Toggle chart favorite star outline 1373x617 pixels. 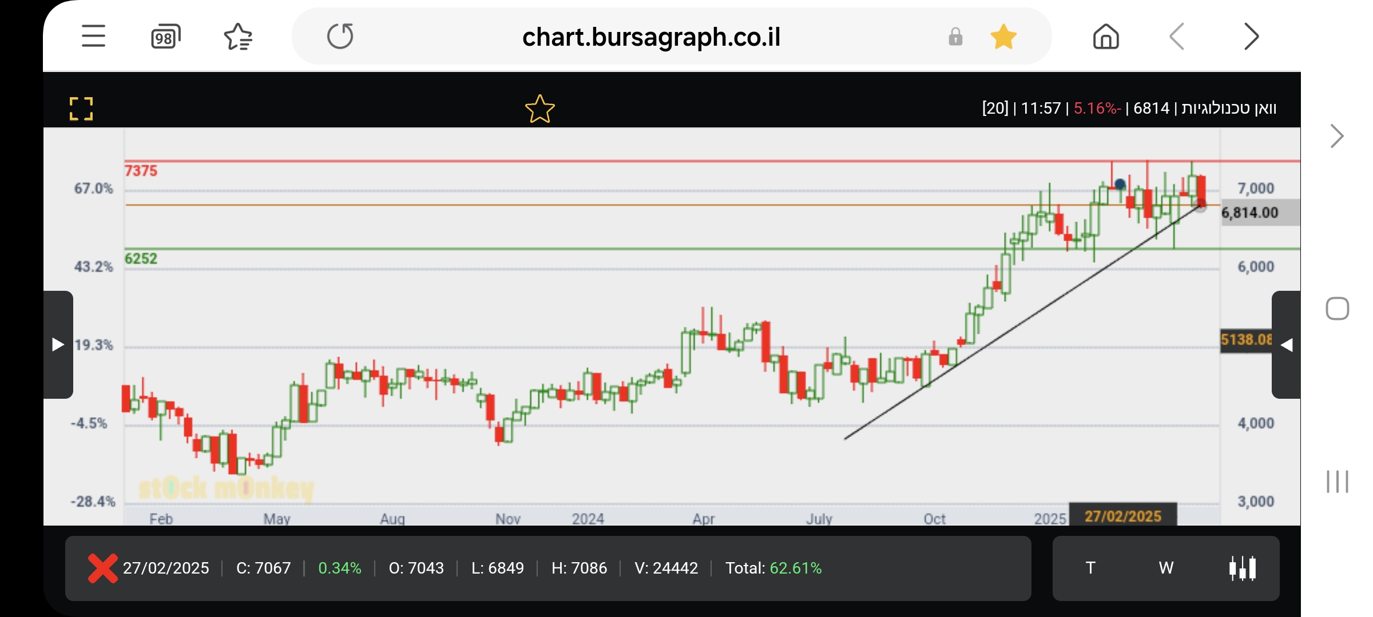pos(539,109)
